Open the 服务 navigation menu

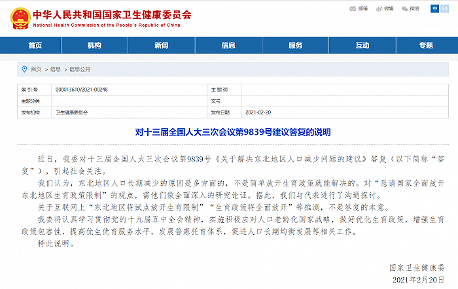296,45
